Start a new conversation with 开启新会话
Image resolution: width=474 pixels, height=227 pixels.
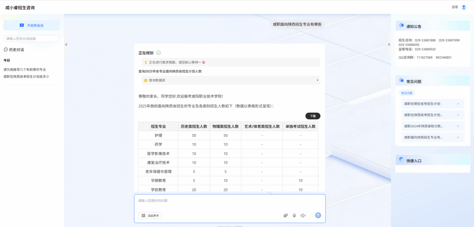31,25
